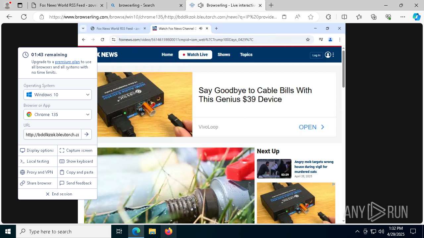Image resolution: width=424 pixels, height=238 pixels.
Task: Bookmark the Fox News page in Chrome
Action: tap(308, 40)
